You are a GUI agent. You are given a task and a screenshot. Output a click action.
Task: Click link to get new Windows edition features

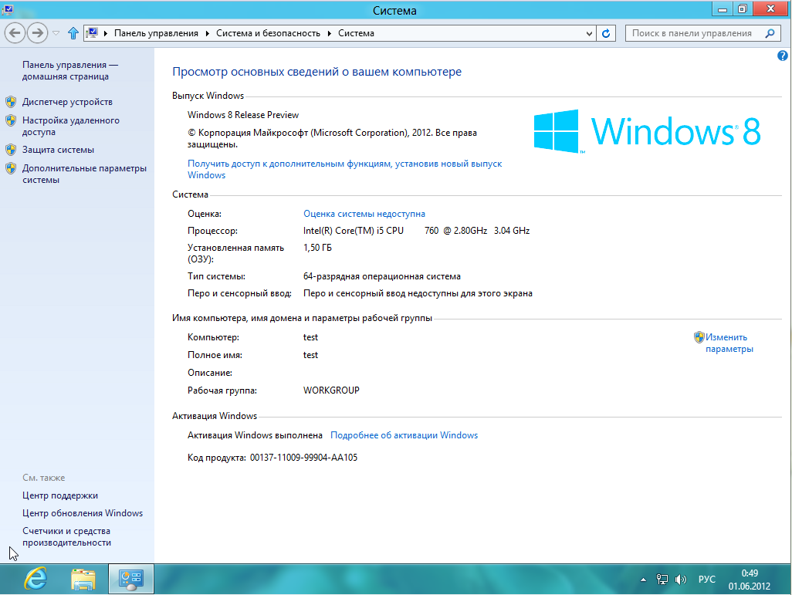344,169
